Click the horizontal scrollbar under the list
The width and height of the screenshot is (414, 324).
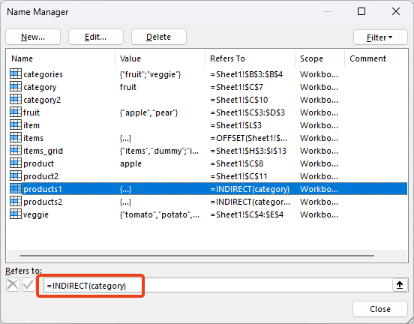(x=196, y=256)
